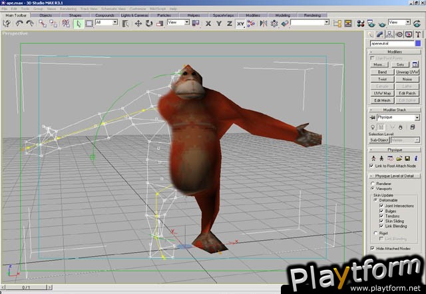Switch to the Utilities hammer tab

(x=418, y=35)
